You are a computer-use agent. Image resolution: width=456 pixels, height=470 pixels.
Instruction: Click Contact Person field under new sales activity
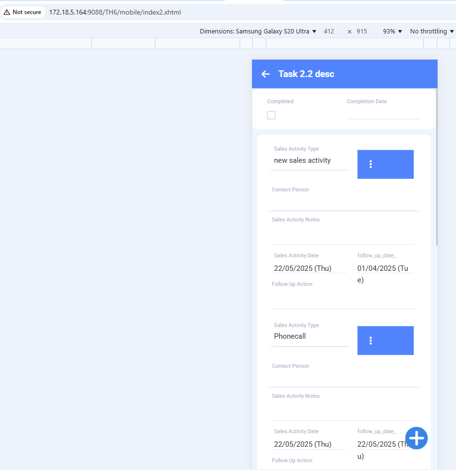(344, 203)
